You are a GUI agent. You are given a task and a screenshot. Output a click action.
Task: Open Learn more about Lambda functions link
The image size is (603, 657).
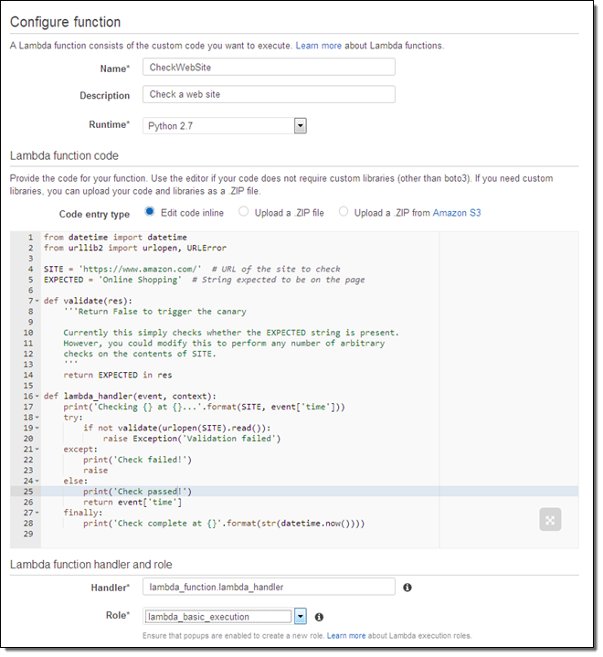pos(318,45)
